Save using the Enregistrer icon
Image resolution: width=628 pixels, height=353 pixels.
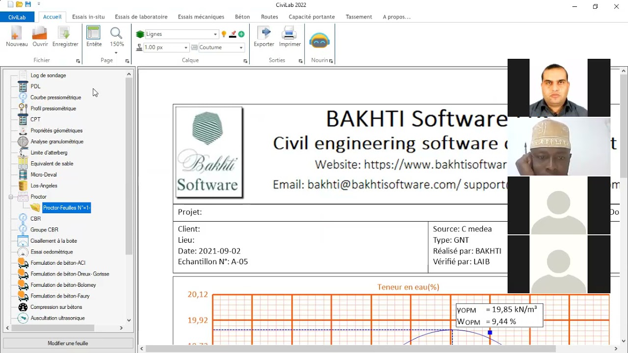tap(65, 37)
